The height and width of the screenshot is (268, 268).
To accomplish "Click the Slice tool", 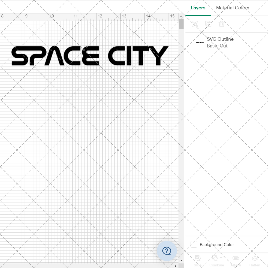I will click(x=198, y=261).
